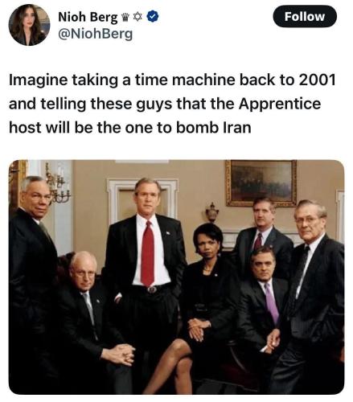Click the crown emoji beside the name
This screenshot has height=402, width=353.
coord(125,18)
